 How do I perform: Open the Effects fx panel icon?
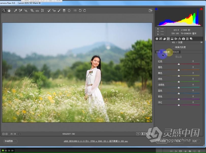180,39
